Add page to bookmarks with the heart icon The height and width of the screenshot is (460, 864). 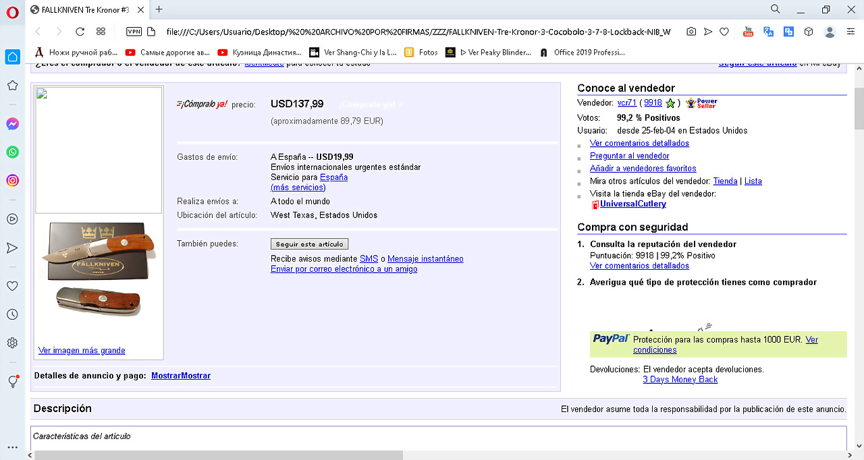[x=724, y=32]
